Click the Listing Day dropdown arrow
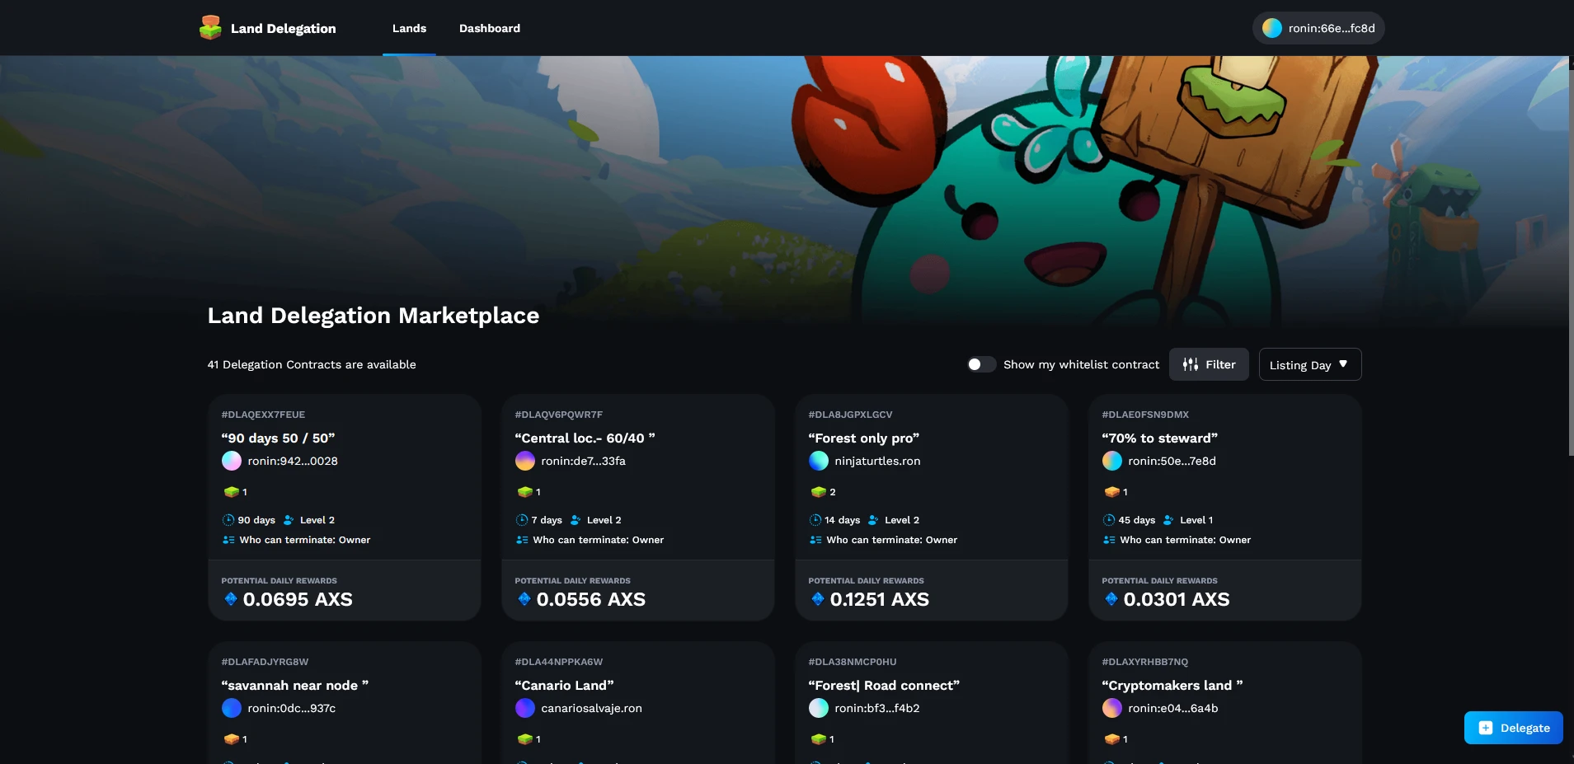The image size is (1574, 764). point(1343,364)
